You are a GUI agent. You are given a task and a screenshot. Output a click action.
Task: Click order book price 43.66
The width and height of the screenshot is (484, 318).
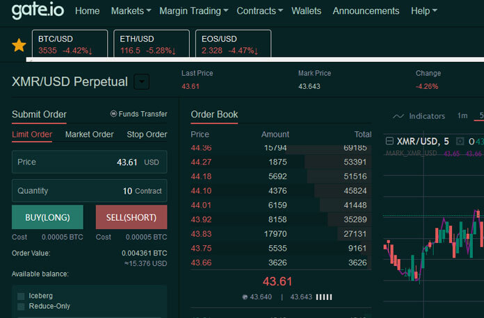point(201,263)
